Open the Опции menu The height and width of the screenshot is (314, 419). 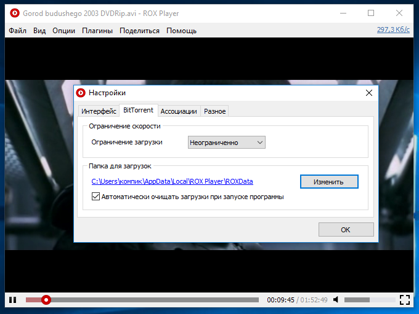[63, 31]
